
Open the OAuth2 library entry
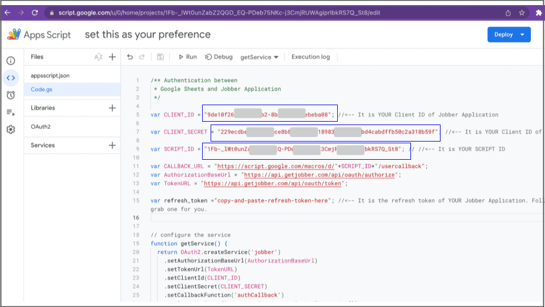pyautogui.click(x=40, y=127)
